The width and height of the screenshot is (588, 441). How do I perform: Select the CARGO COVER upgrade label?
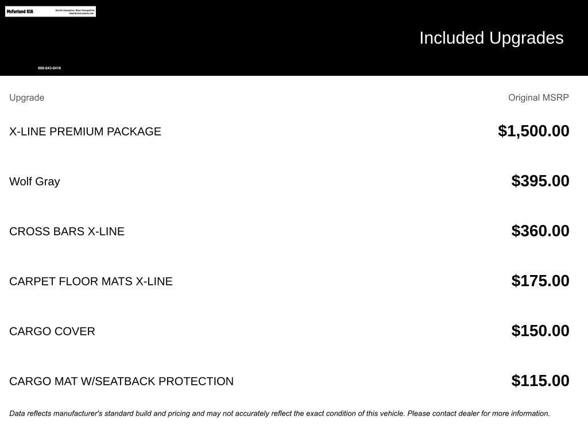point(52,331)
